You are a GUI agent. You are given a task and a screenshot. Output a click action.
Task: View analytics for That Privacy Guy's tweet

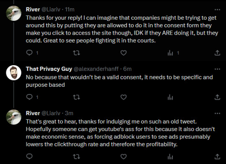click(x=170, y=97)
